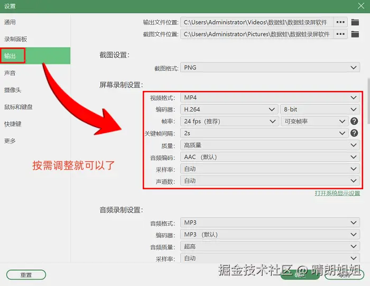This screenshot has width=370, height=286.
Task: Open the 录制面板 settings section
Action: pyautogui.click(x=35, y=39)
